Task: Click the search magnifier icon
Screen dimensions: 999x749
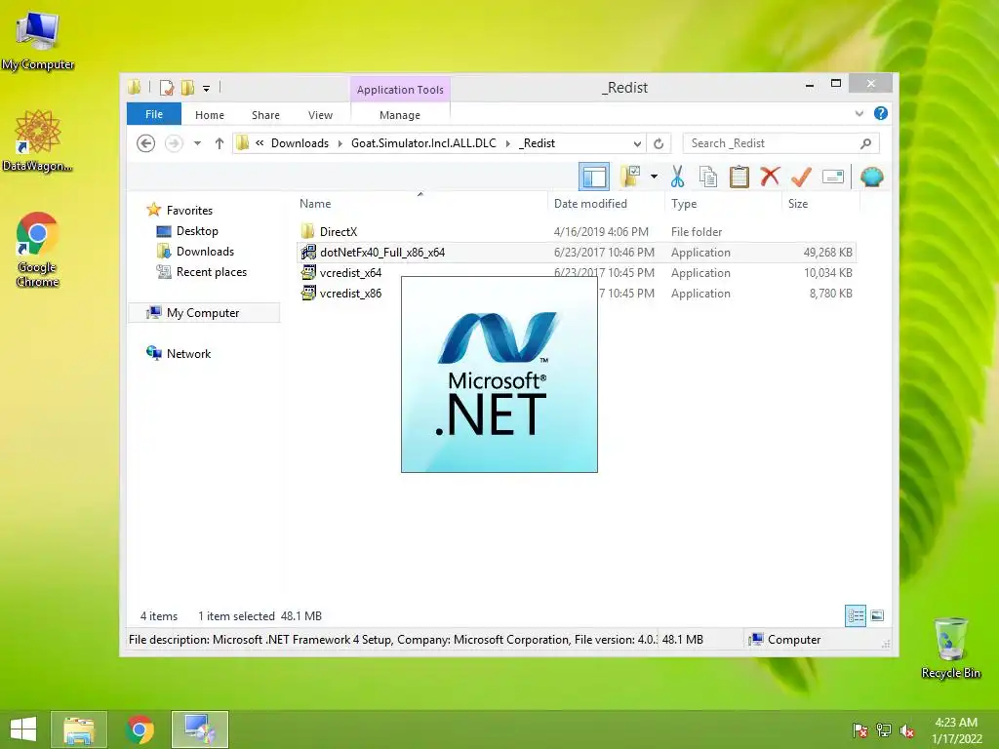Action: [865, 143]
